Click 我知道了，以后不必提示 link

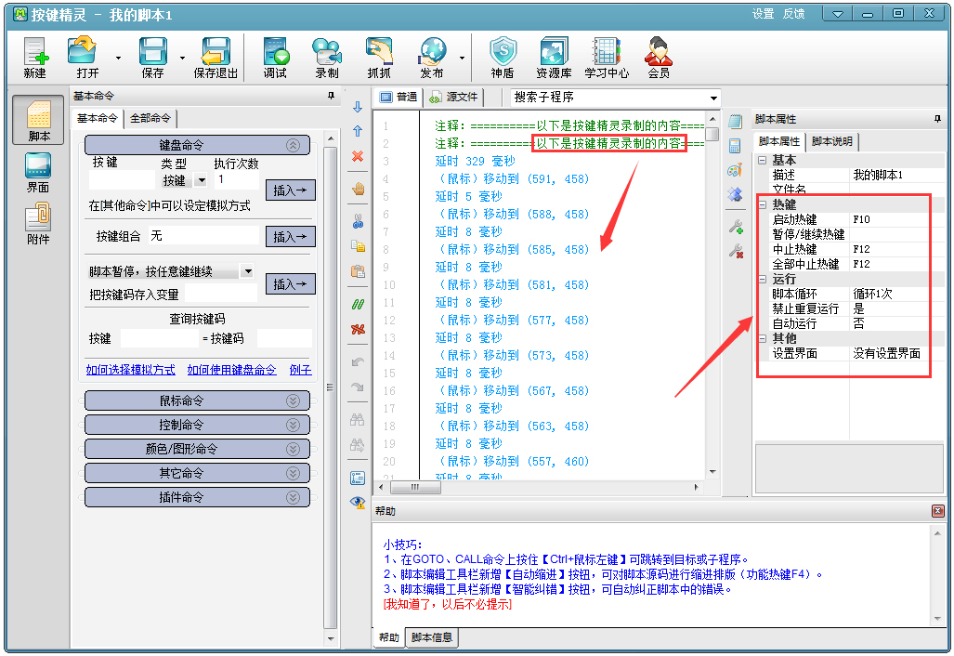coord(447,604)
